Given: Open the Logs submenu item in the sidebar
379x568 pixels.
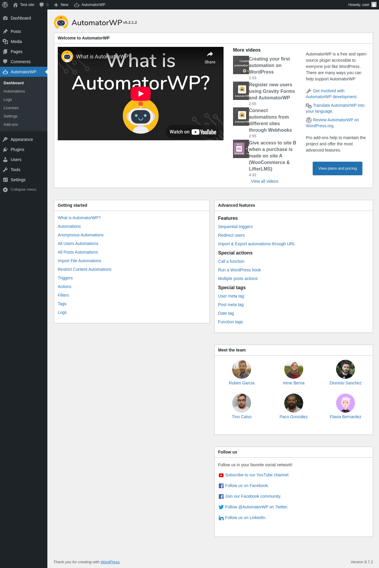Looking at the screenshot, I should pyautogui.click(x=8, y=100).
